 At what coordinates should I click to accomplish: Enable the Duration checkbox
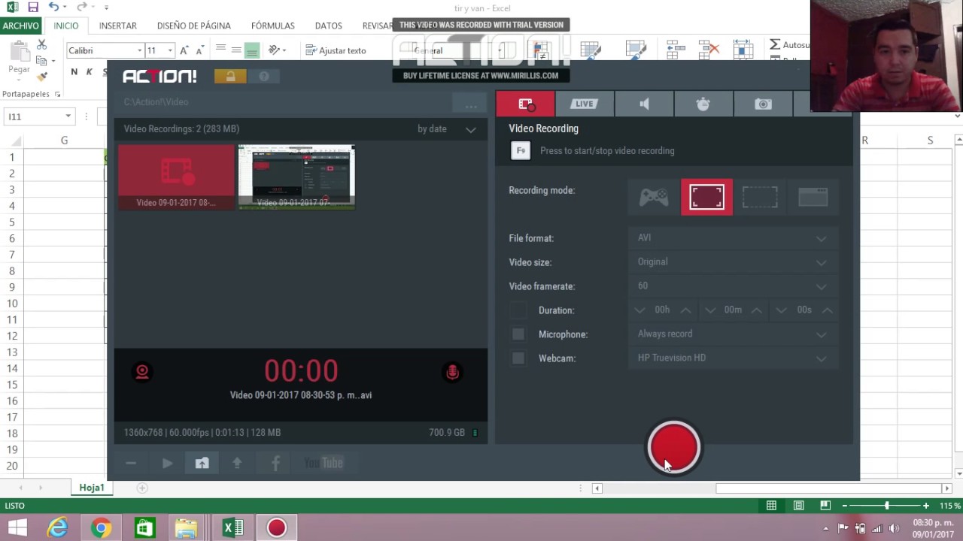click(518, 310)
